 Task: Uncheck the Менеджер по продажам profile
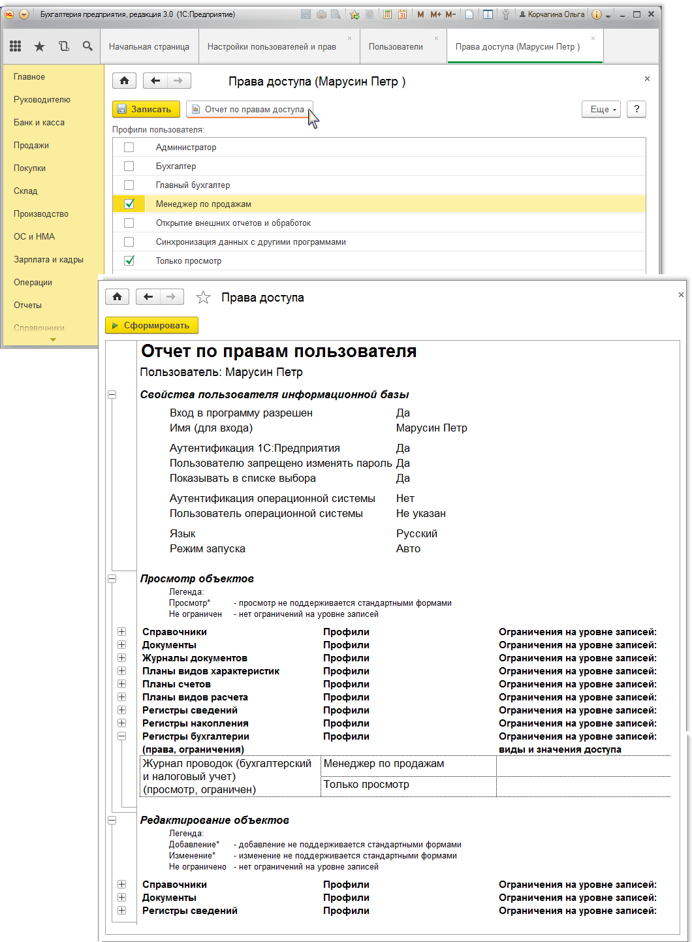pos(129,204)
